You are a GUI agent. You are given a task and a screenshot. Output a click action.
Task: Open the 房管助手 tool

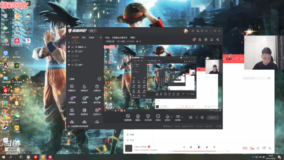[84, 88]
